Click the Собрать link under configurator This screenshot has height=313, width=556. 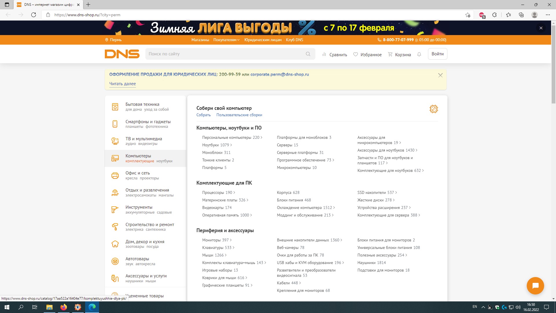point(203,115)
